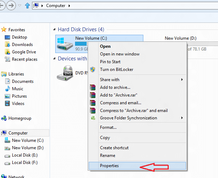Image resolution: width=218 pixels, height=178 pixels.
Task: Click Computer in the address bar breadcrumb
Action: [56, 6]
